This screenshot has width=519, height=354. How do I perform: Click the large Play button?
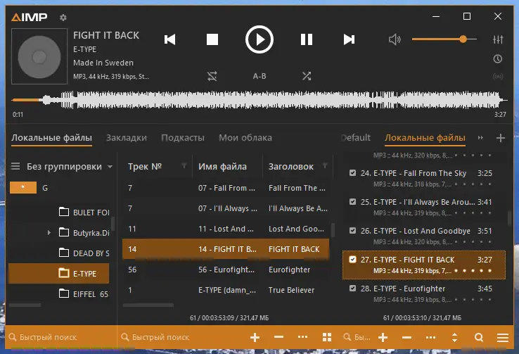(259, 39)
